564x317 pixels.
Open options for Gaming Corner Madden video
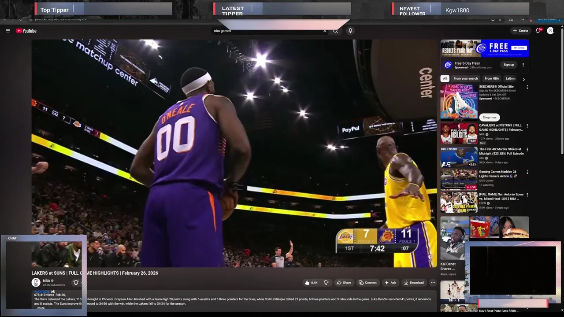527,172
